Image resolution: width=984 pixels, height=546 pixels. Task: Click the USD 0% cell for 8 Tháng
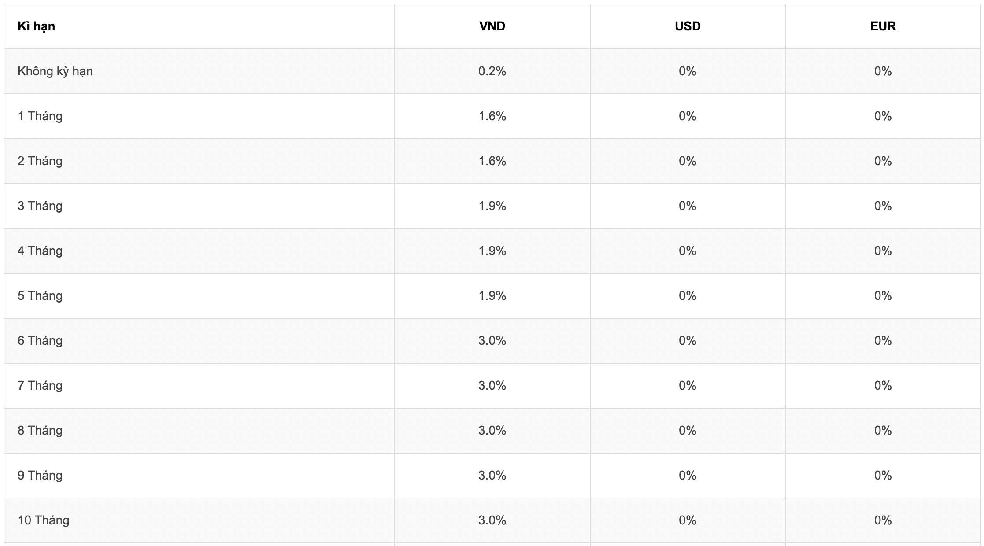click(x=688, y=431)
